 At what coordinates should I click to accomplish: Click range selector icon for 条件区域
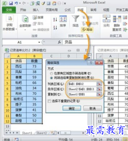pos(99,89)
